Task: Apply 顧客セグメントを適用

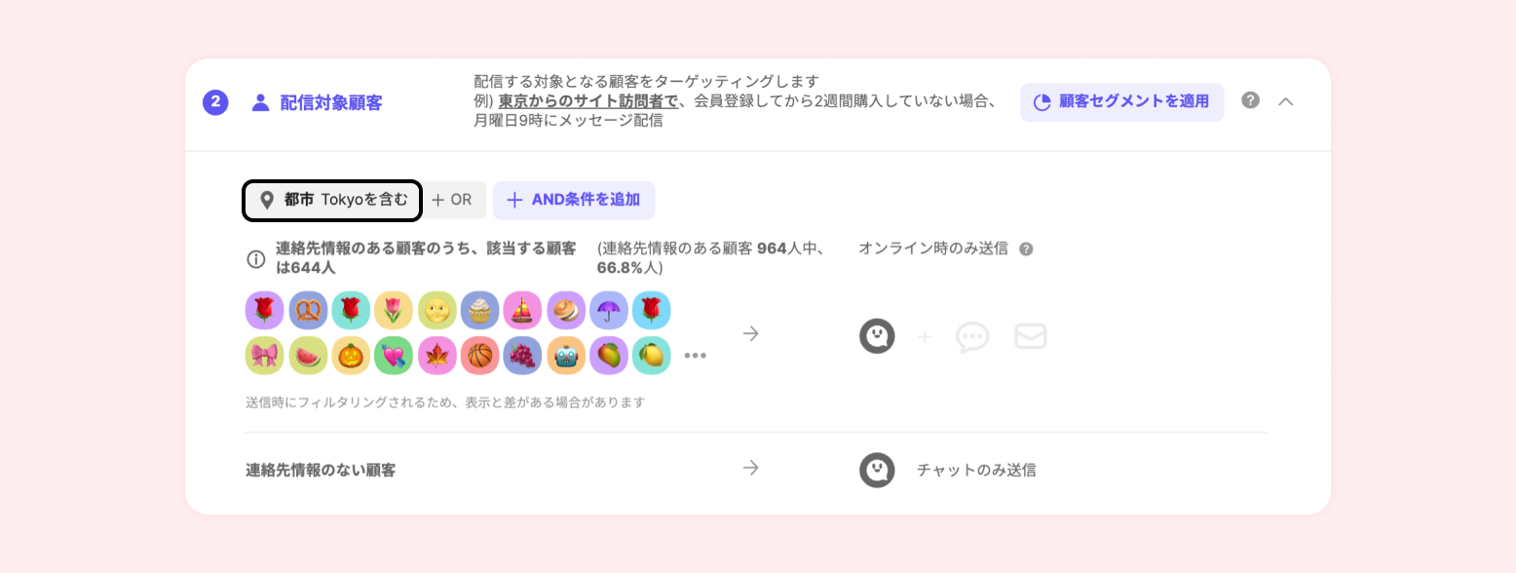Action: pyautogui.click(x=1121, y=101)
